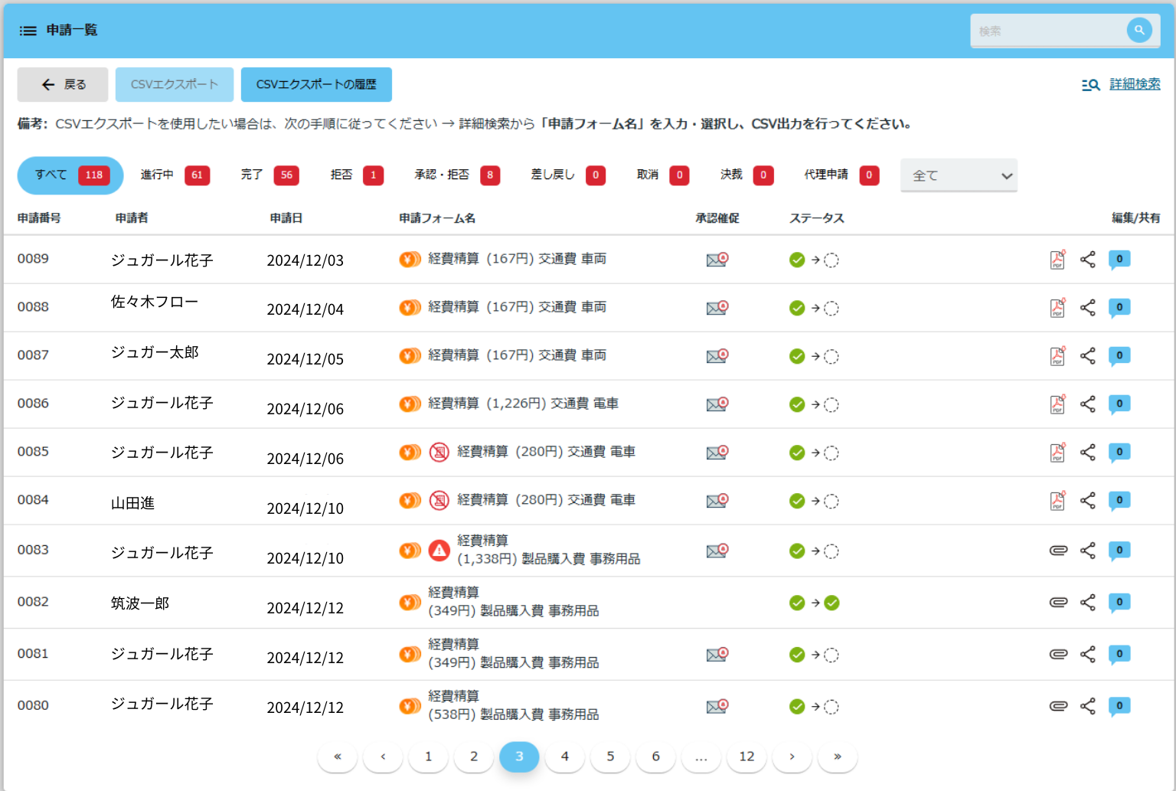Open PDF for application 0084
This screenshot has height=791, width=1176.
tap(1057, 501)
